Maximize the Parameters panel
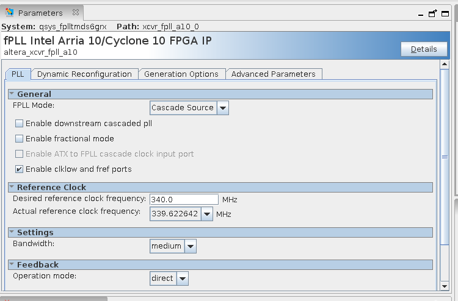The height and width of the screenshot is (301, 458). click(x=446, y=14)
